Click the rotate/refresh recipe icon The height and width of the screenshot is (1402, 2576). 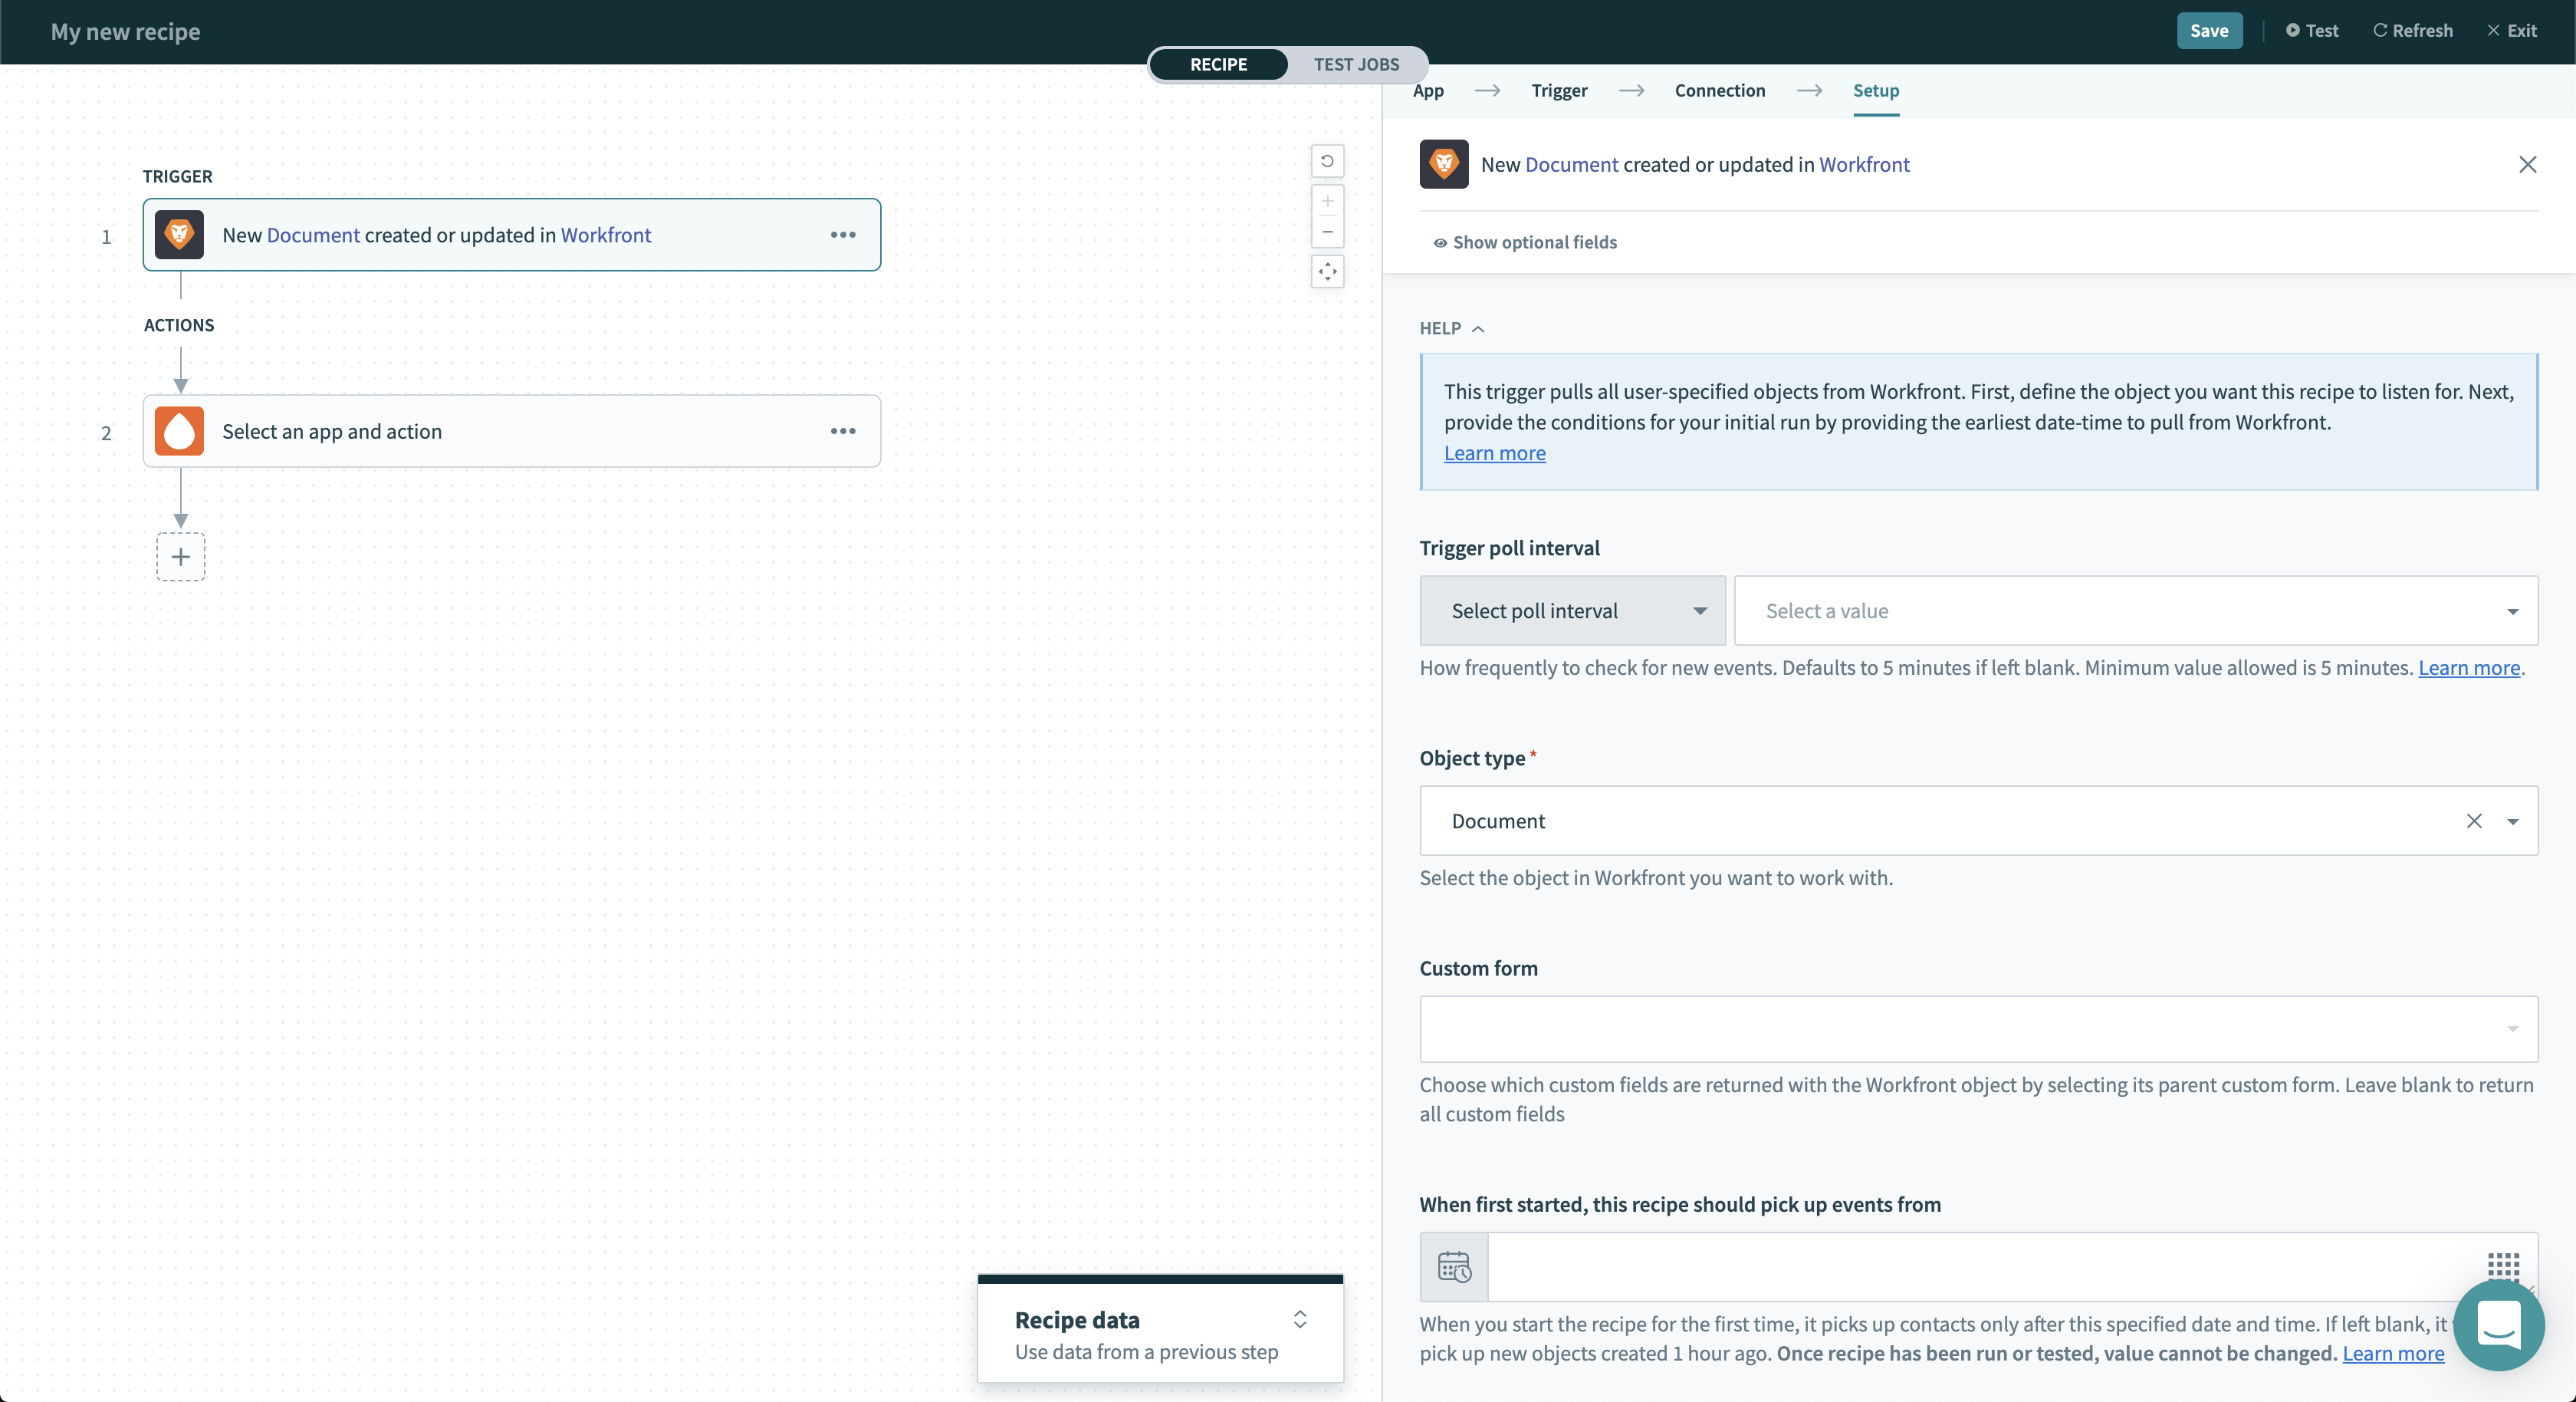coord(1327,160)
